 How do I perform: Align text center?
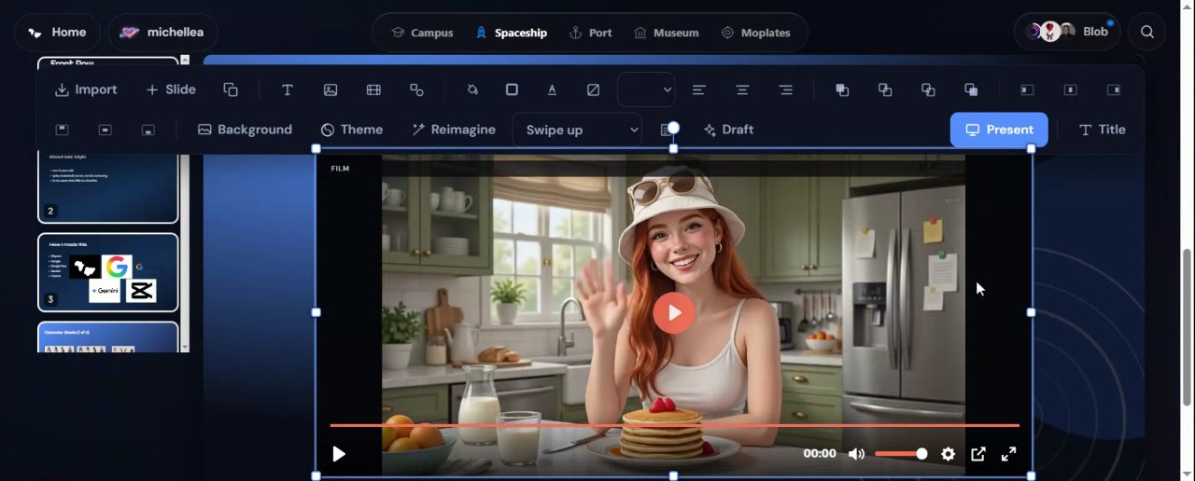click(x=742, y=89)
